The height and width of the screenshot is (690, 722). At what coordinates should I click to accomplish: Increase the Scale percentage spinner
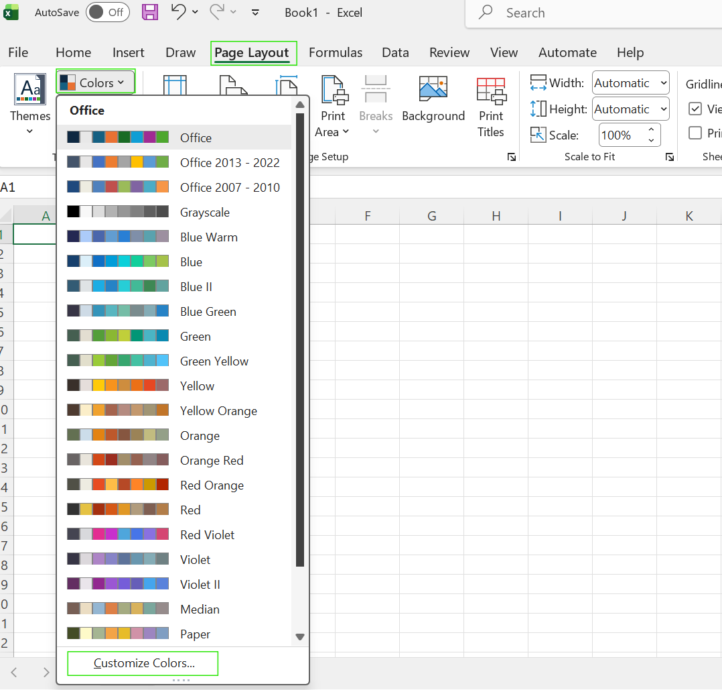[651, 129]
